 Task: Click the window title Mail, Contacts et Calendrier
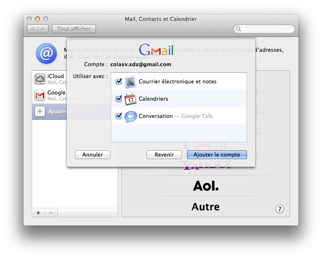[161, 19]
